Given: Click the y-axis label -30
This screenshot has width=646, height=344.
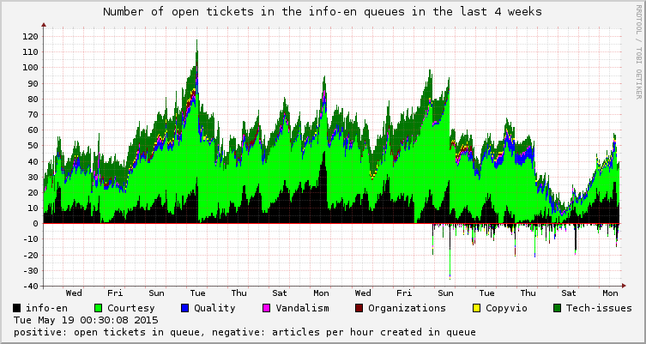Looking at the screenshot, I should click(x=29, y=271).
